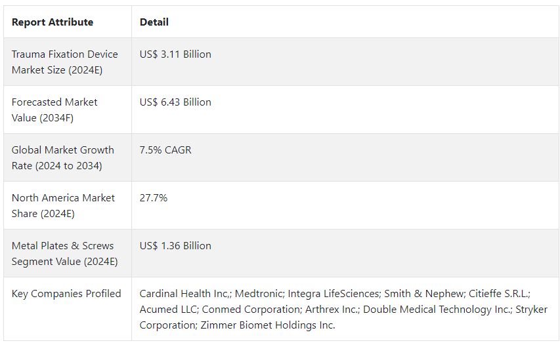Image resolution: width=560 pixels, height=343 pixels.
Task: Click the 27.7% value
Action: (153, 198)
